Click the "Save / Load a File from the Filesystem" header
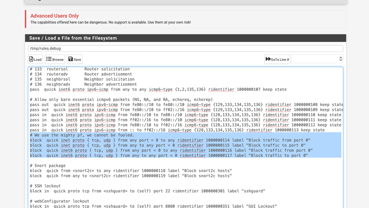This screenshot has width=369, height=208. (73, 38)
